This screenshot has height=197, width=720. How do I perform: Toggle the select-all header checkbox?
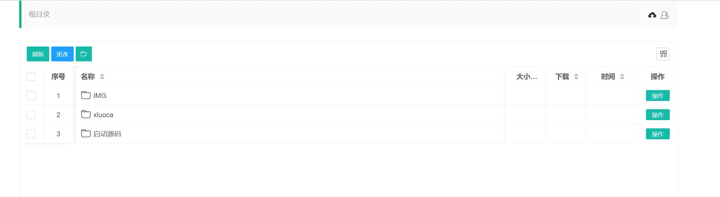pyautogui.click(x=31, y=77)
